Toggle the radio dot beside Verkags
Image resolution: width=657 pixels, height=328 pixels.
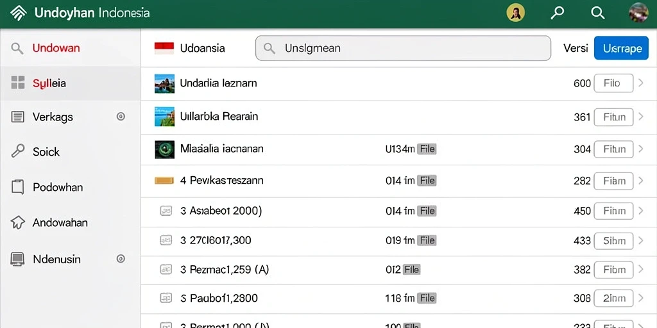[121, 117]
